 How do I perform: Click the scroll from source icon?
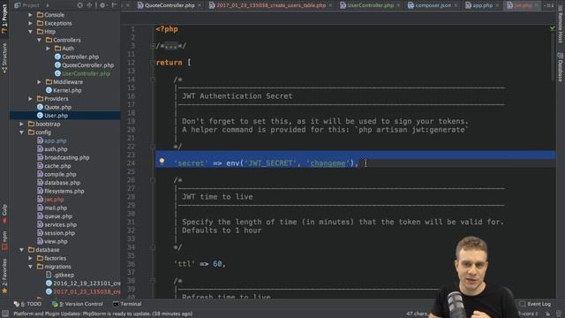(79, 5)
